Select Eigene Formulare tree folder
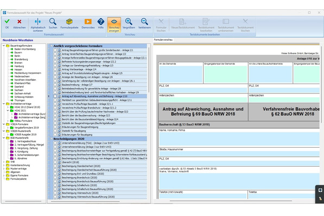The width and height of the screenshot is (324, 216). (x=19, y=175)
